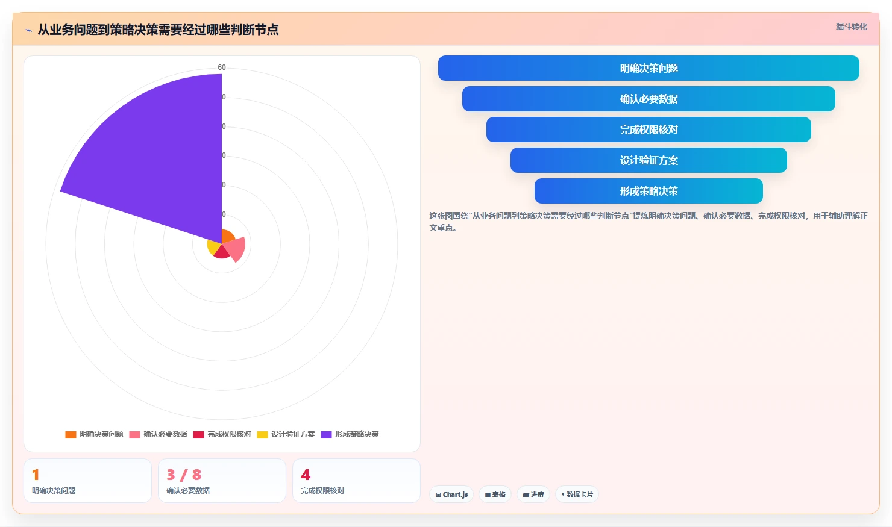Select the 形成策略决策 funnel bar
Viewport: 892px width, 527px height.
pos(649,191)
